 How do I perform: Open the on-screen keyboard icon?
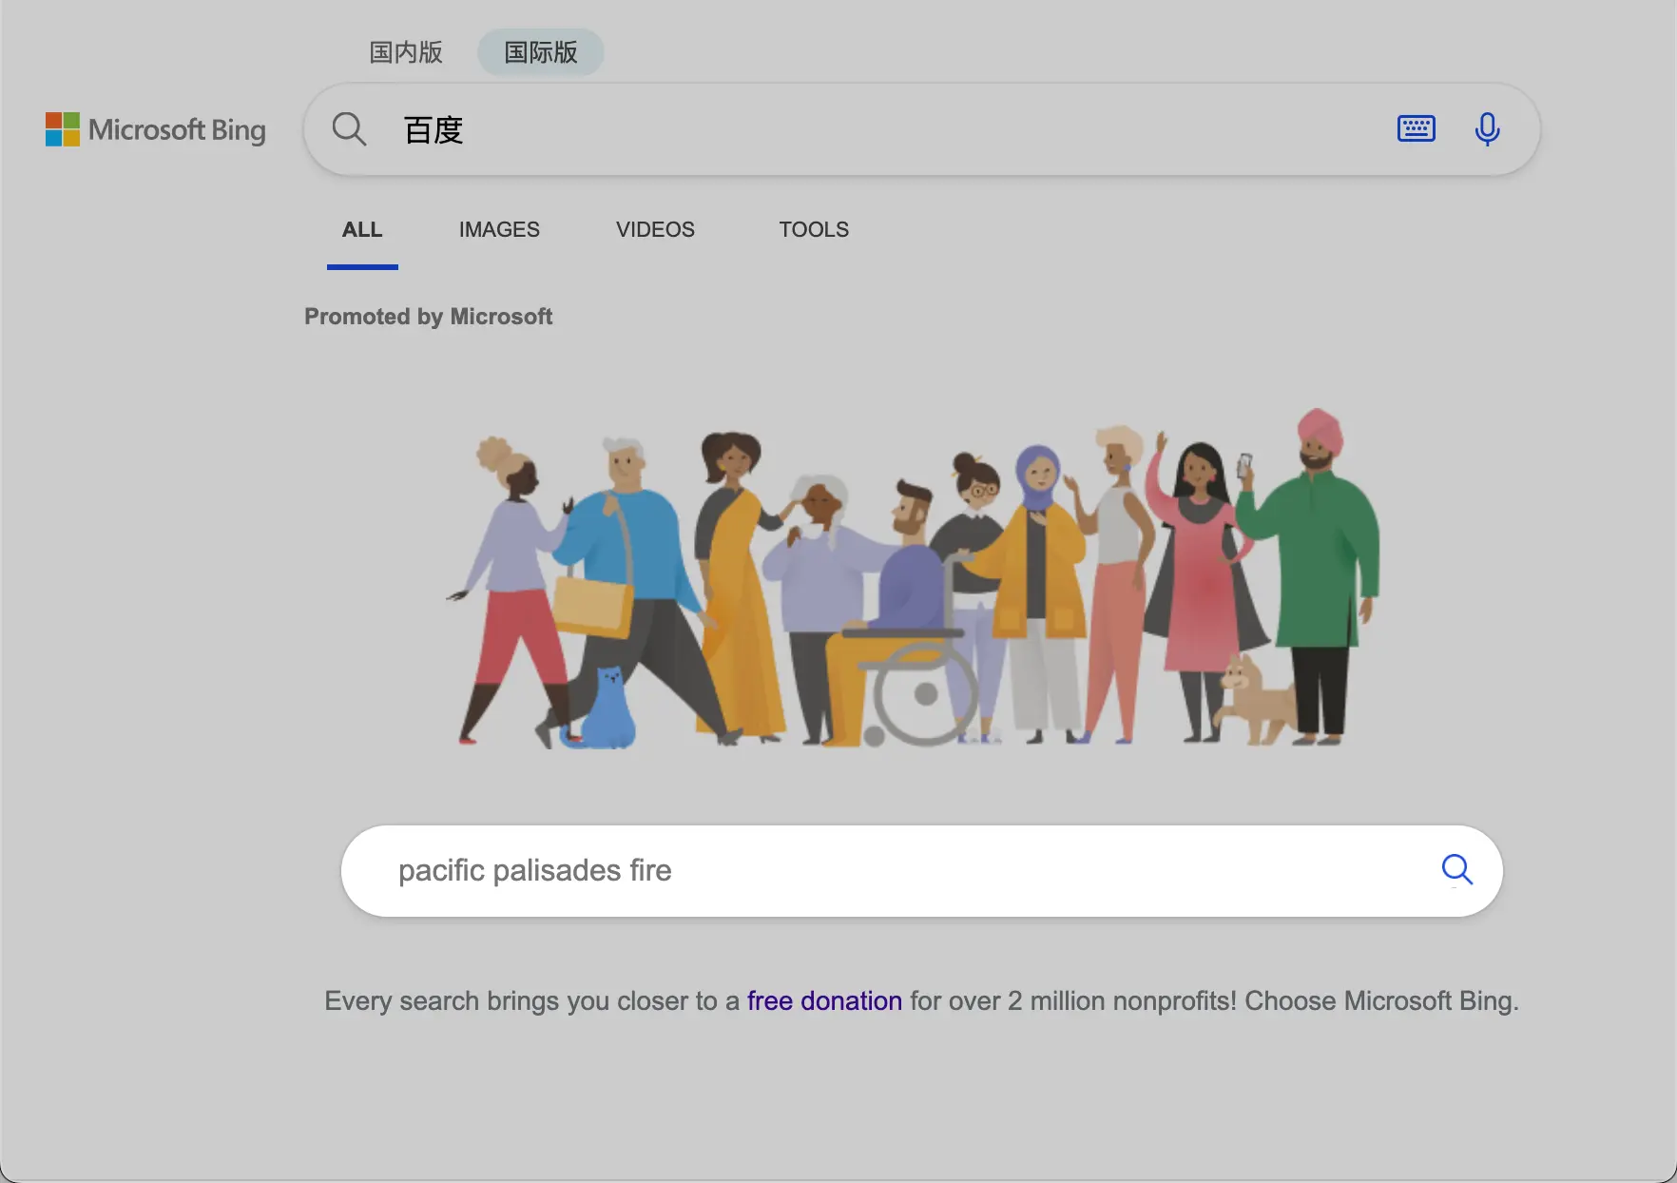coord(1416,128)
